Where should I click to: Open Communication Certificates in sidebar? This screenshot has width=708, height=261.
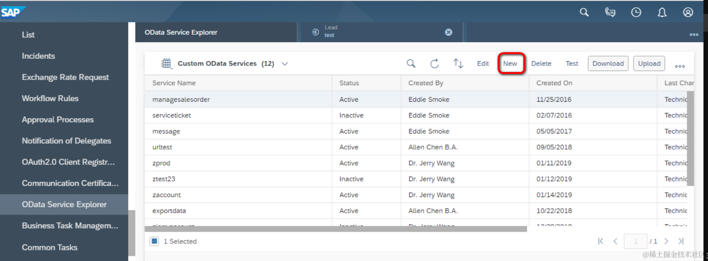[70, 183]
